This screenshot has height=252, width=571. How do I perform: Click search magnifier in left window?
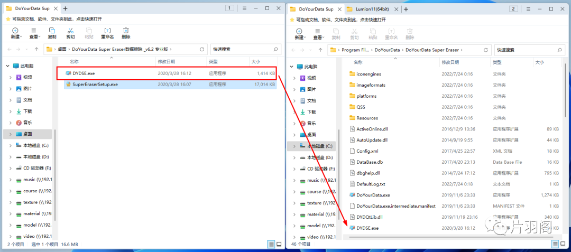[275, 49]
